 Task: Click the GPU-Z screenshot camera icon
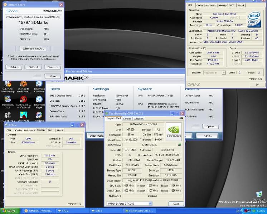(181, 118)
